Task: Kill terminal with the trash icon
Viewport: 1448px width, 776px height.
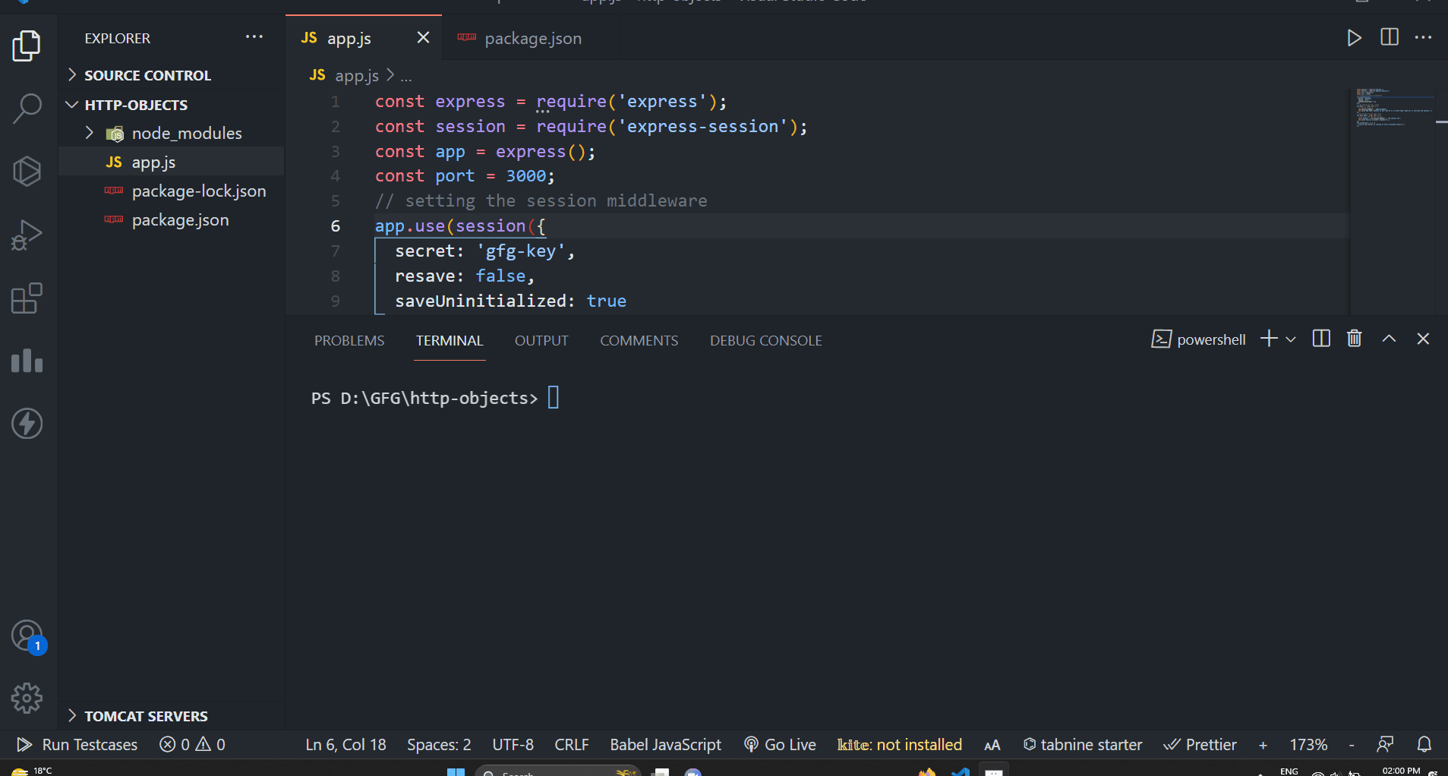Action: 1354,339
